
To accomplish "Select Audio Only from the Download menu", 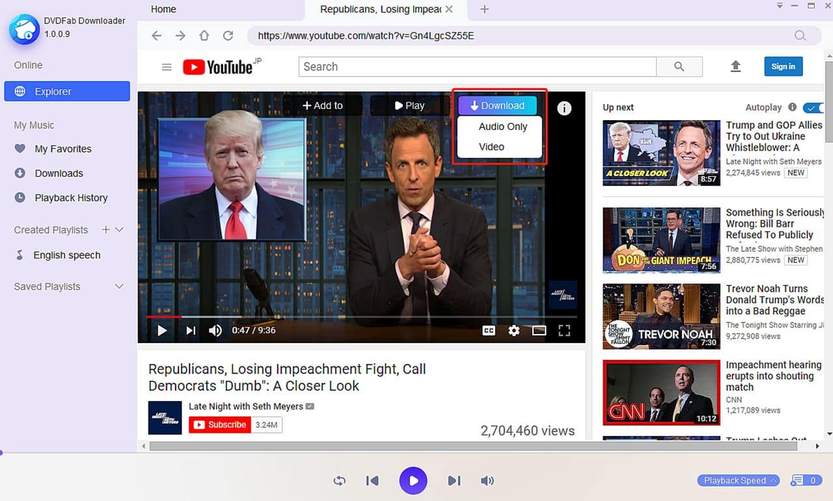I will (x=502, y=127).
